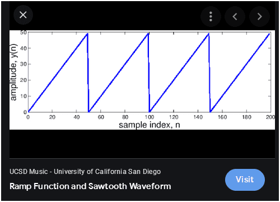Close the image preview panel
Viewport: 280px width, 202px height.
coord(23,15)
